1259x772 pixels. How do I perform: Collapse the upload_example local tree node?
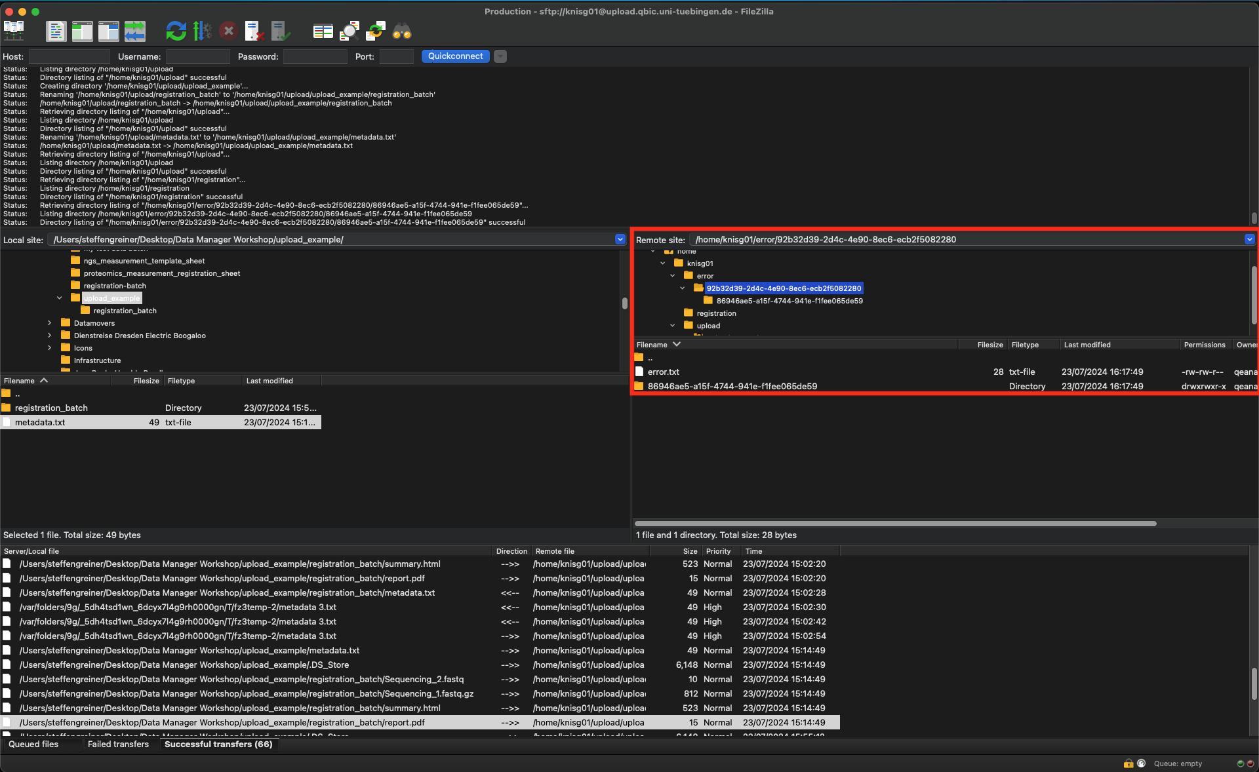coord(60,298)
